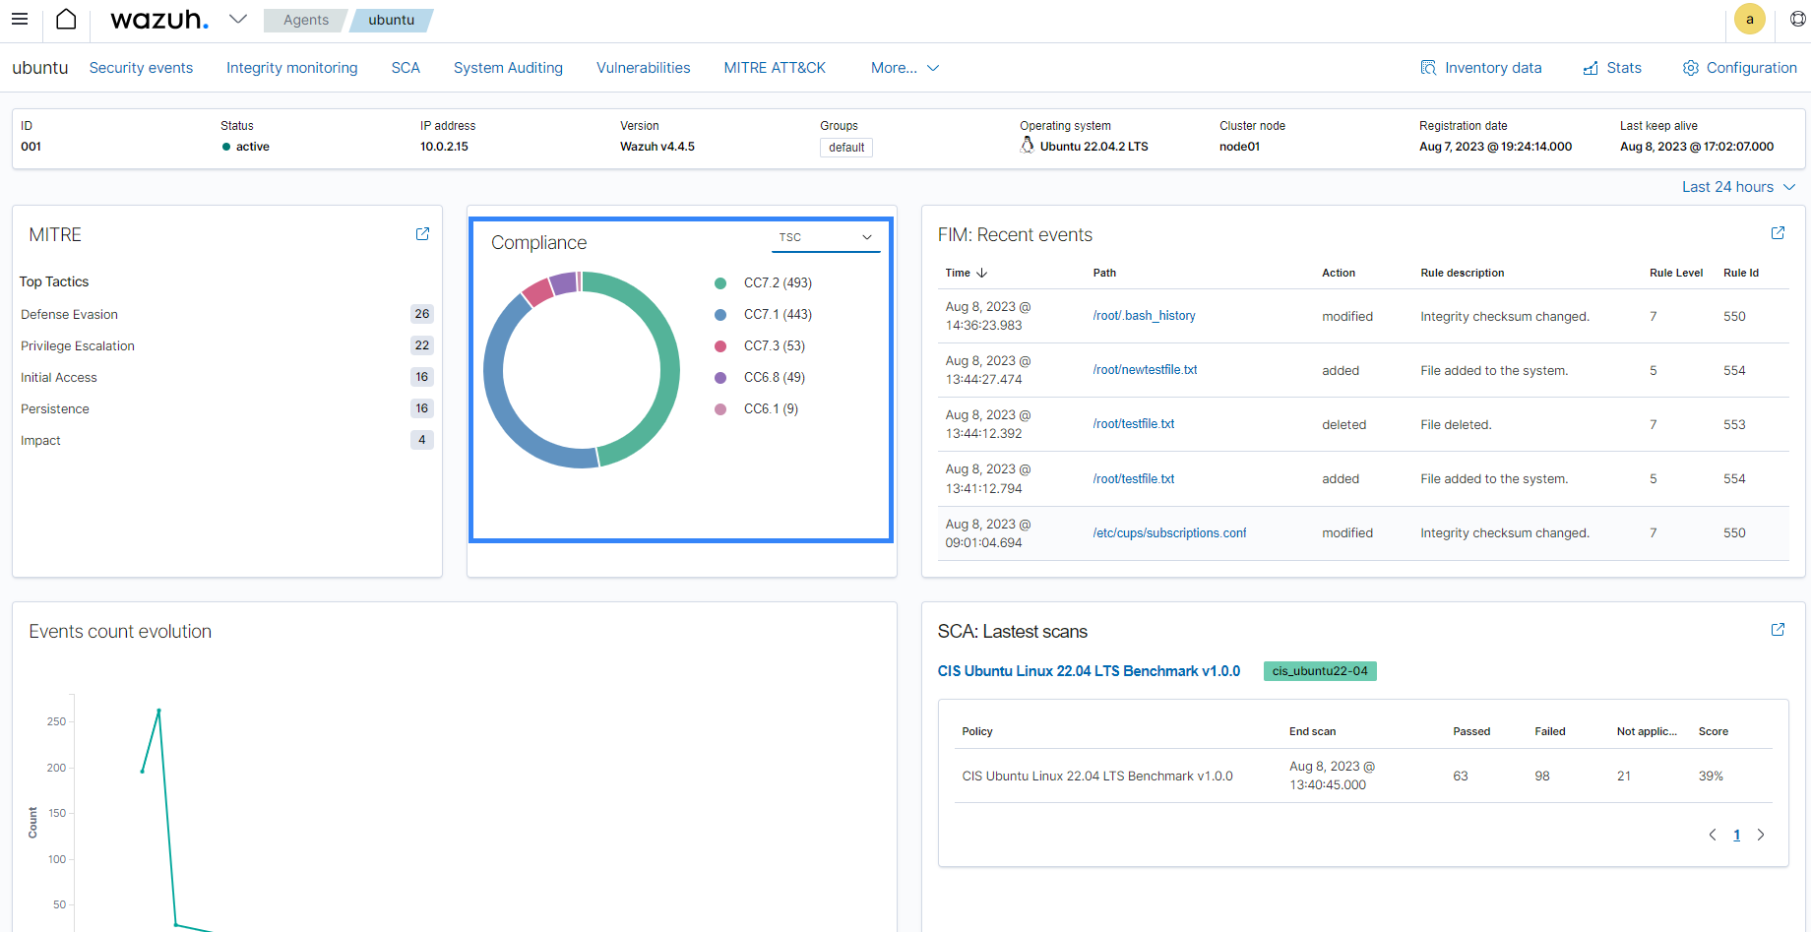The width and height of the screenshot is (1811, 932).
Task: Sort FIM events by Time column
Action: pos(966,273)
